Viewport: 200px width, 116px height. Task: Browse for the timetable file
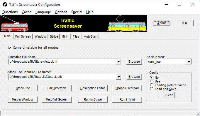pos(134,61)
